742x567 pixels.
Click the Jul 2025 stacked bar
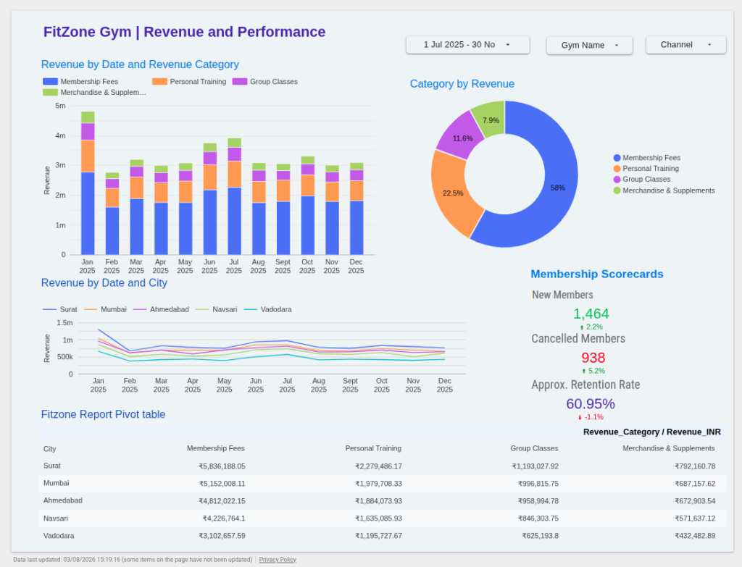coord(234,197)
